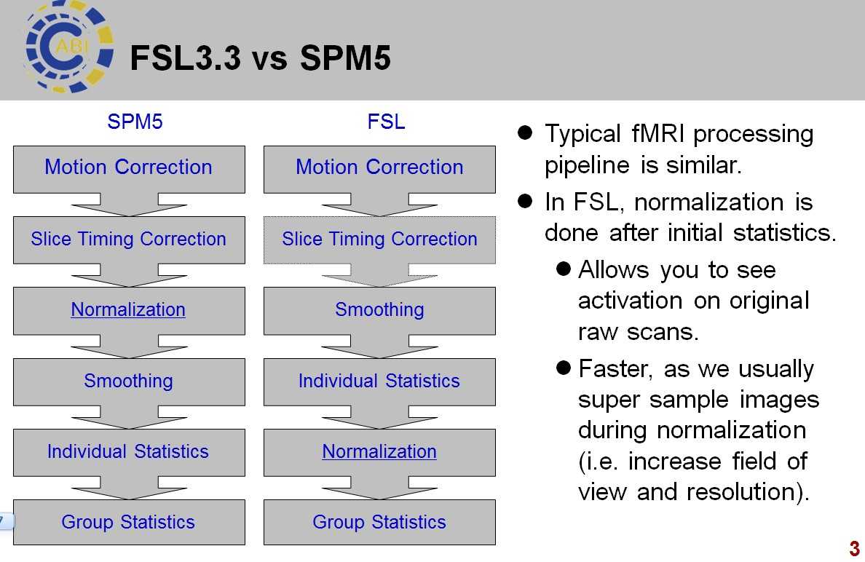Select the FSL Motion Correction box

coord(379,170)
